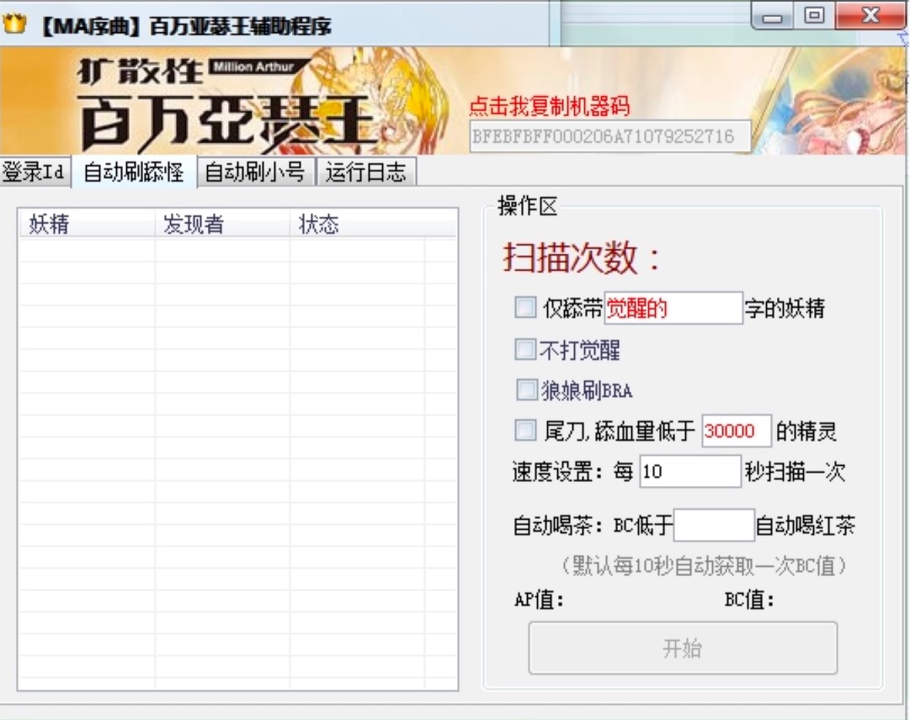The width and height of the screenshot is (910, 720).
Task: Open the 自动刷小号 tab
Action: point(255,172)
